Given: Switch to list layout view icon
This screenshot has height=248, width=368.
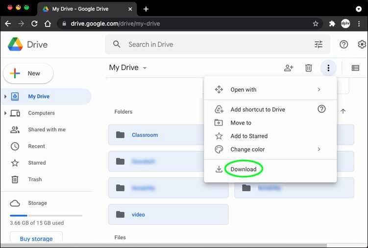Looking at the screenshot, I should 355,68.
